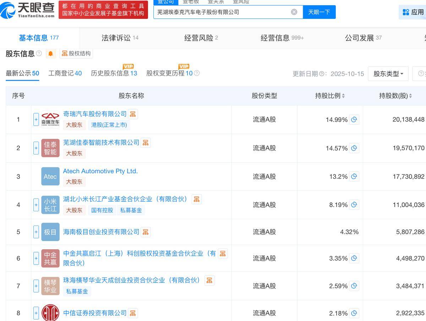Screen dimensions: 426x321
Task: Click into the company search input field
Action: [222, 12]
